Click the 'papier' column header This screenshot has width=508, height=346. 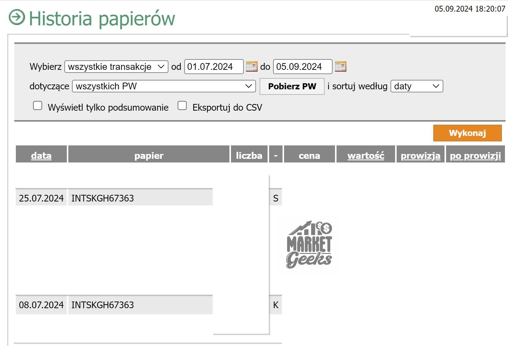click(149, 156)
